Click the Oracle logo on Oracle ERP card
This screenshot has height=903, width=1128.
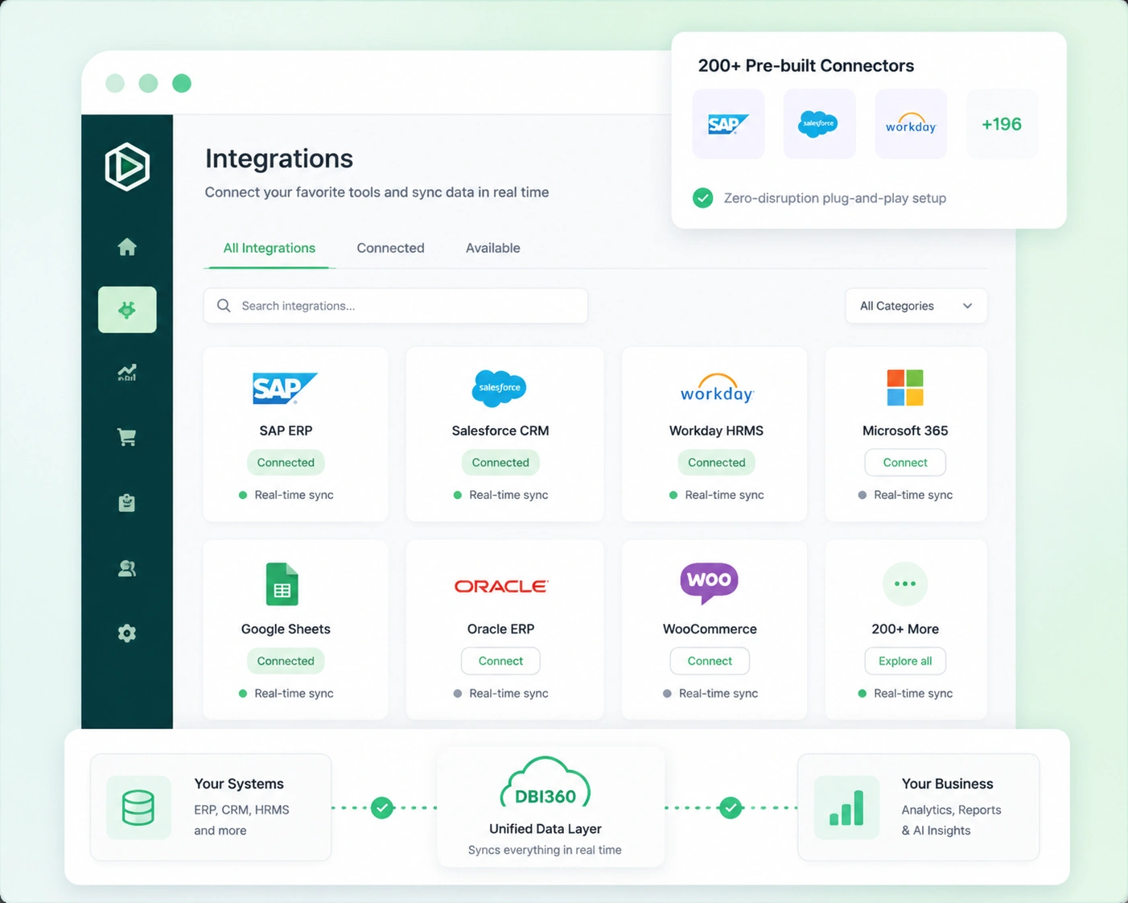pyautogui.click(x=500, y=587)
